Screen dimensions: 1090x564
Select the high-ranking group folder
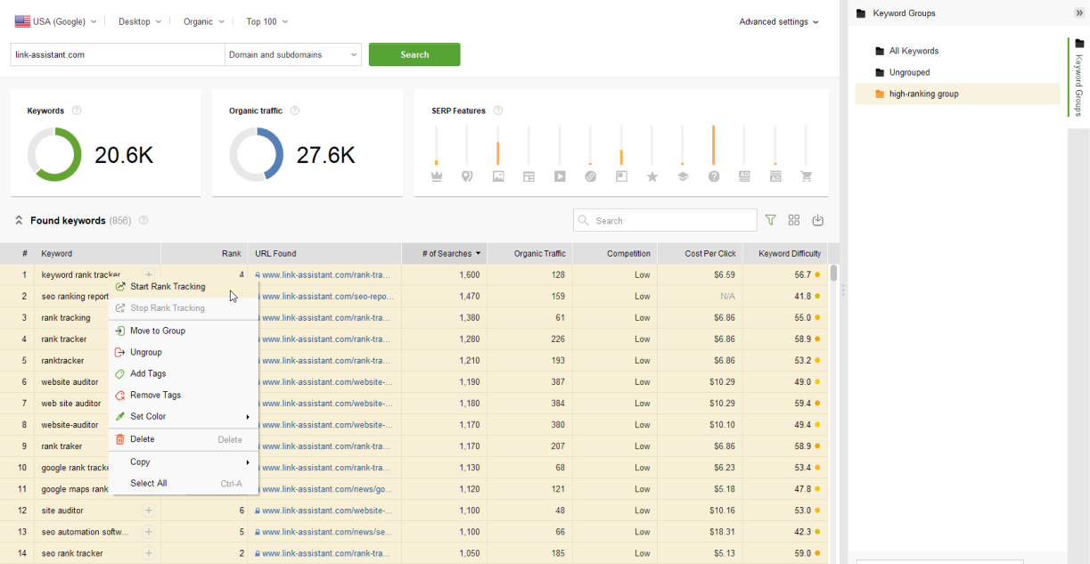(x=957, y=94)
